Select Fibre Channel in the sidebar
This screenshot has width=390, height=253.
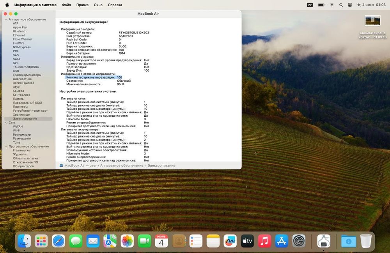point(22,39)
